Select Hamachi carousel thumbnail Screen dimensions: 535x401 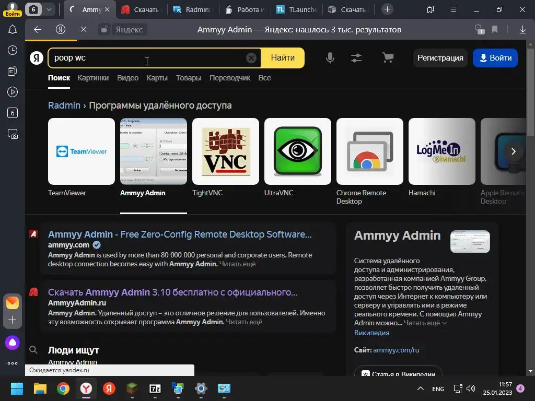pyautogui.click(x=441, y=151)
